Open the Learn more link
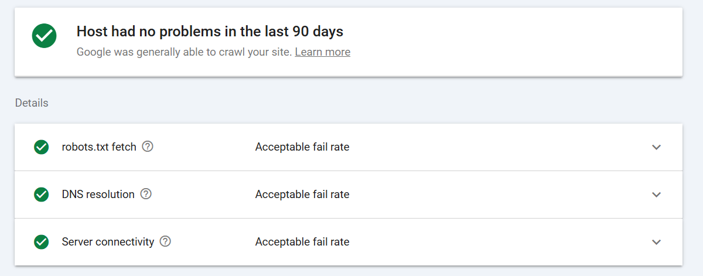Screen dimensions: 703x276 323,52
